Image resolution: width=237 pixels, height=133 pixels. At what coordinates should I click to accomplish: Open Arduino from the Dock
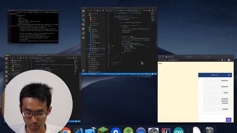click(178, 130)
